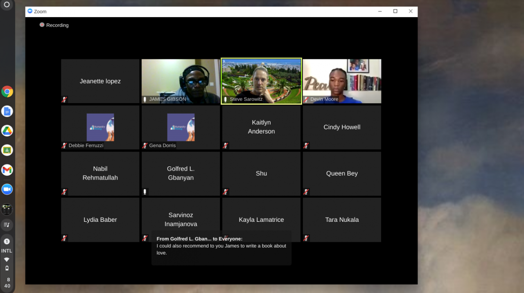
Task: Open the ChromeOS launcher circle
Action: [7, 5]
